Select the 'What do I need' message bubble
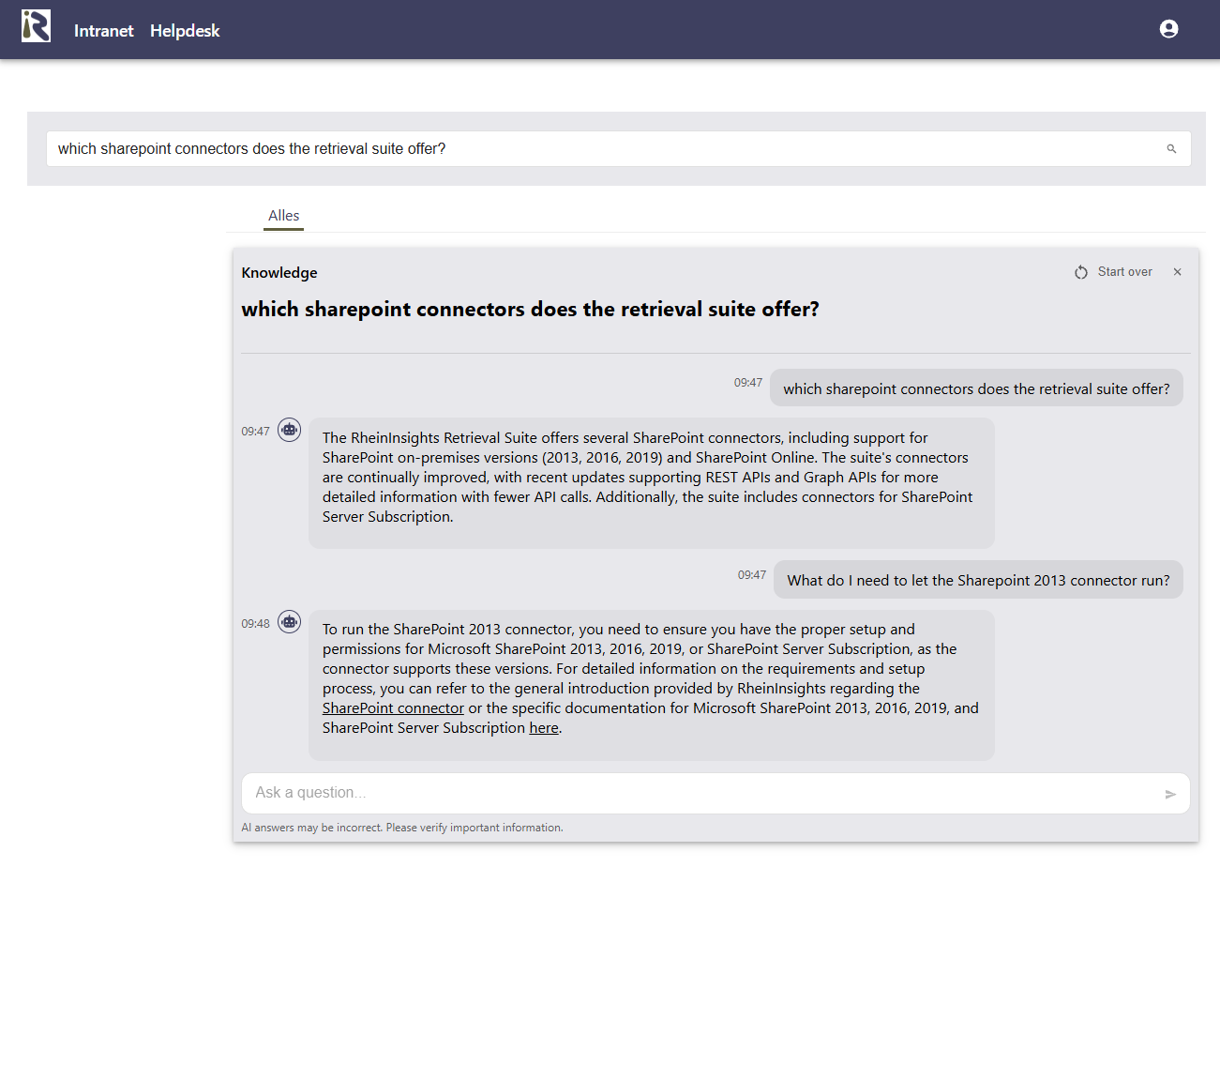The image size is (1220, 1080). click(978, 580)
